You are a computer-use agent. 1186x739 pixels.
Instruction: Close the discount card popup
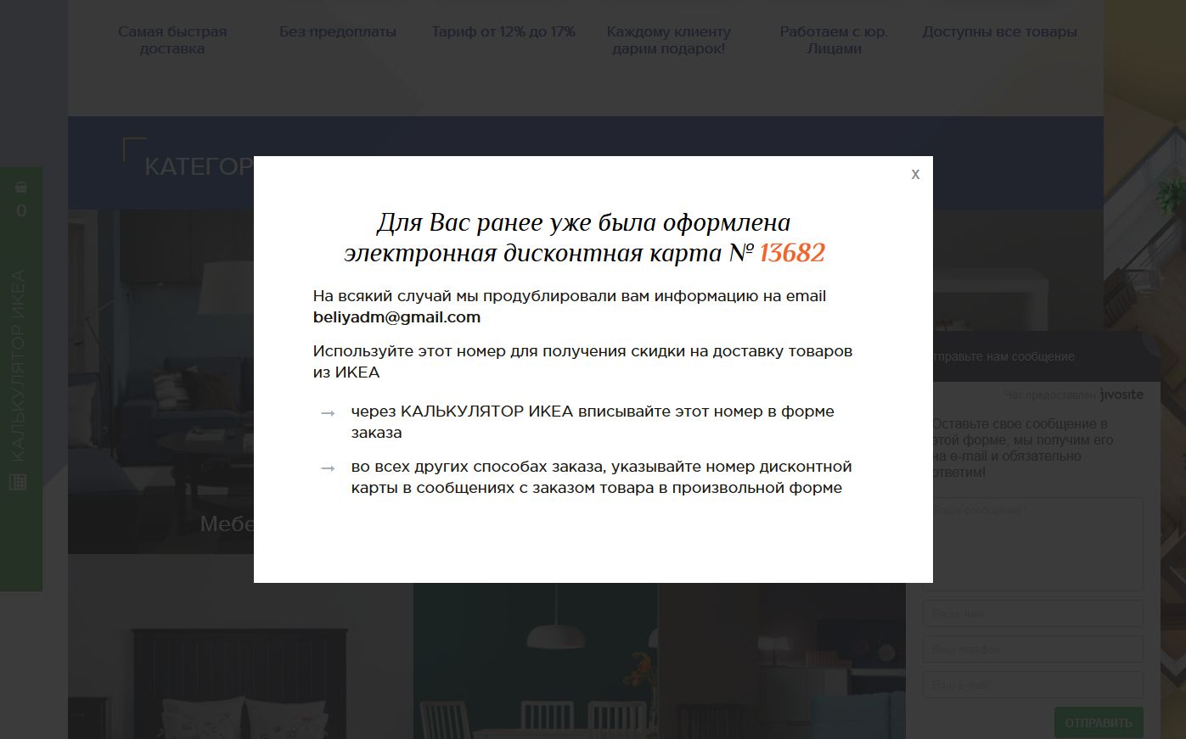(915, 174)
